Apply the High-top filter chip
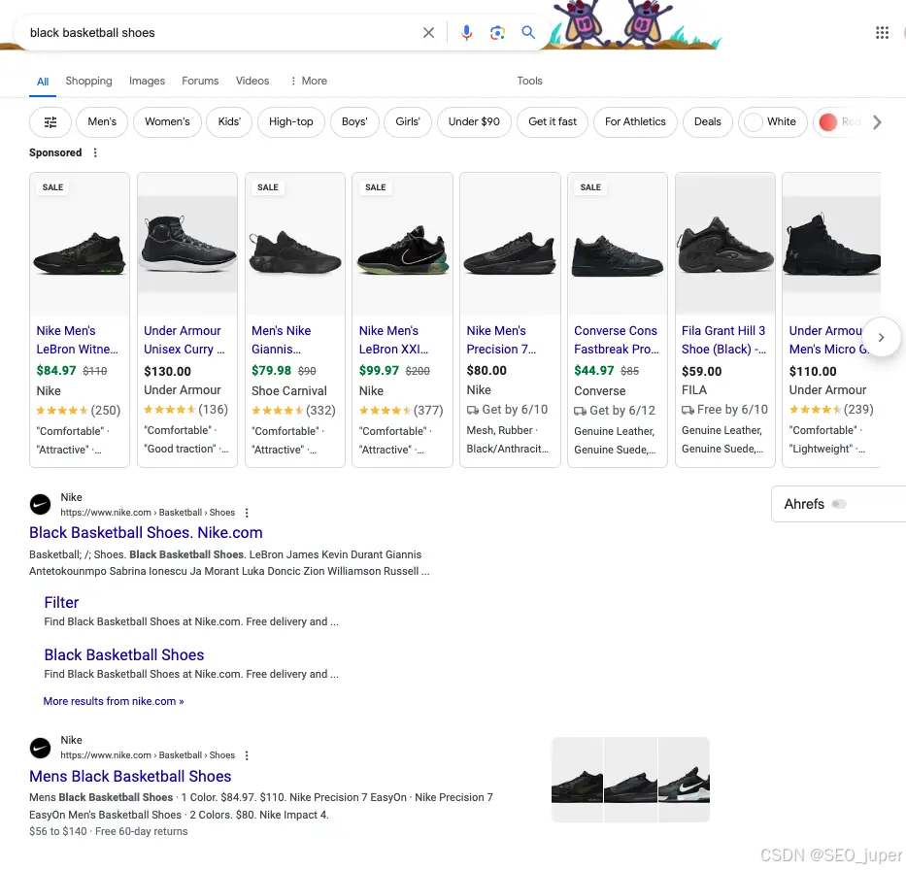 pyautogui.click(x=290, y=122)
